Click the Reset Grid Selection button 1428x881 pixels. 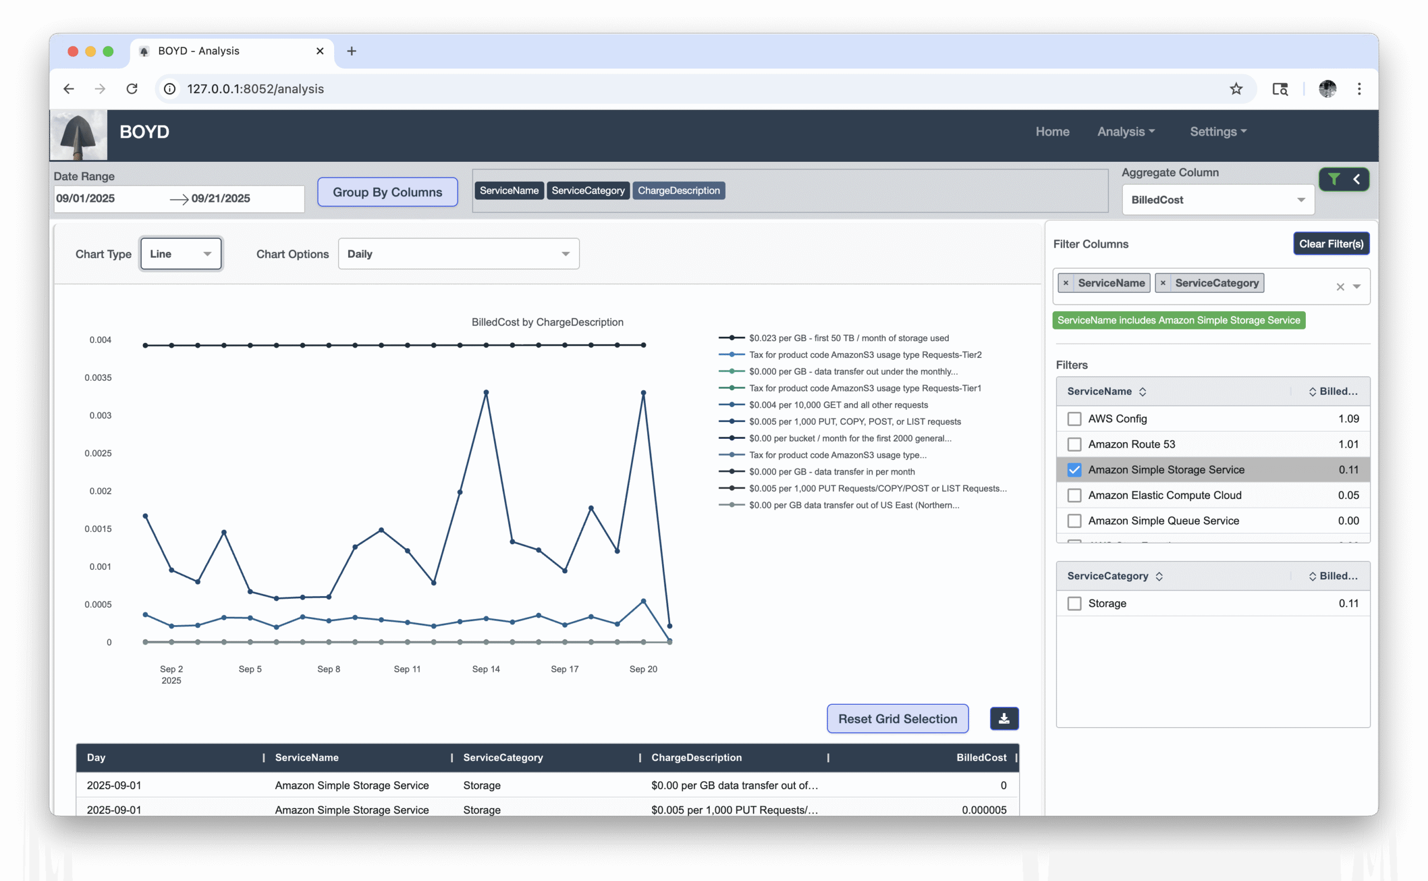(897, 718)
